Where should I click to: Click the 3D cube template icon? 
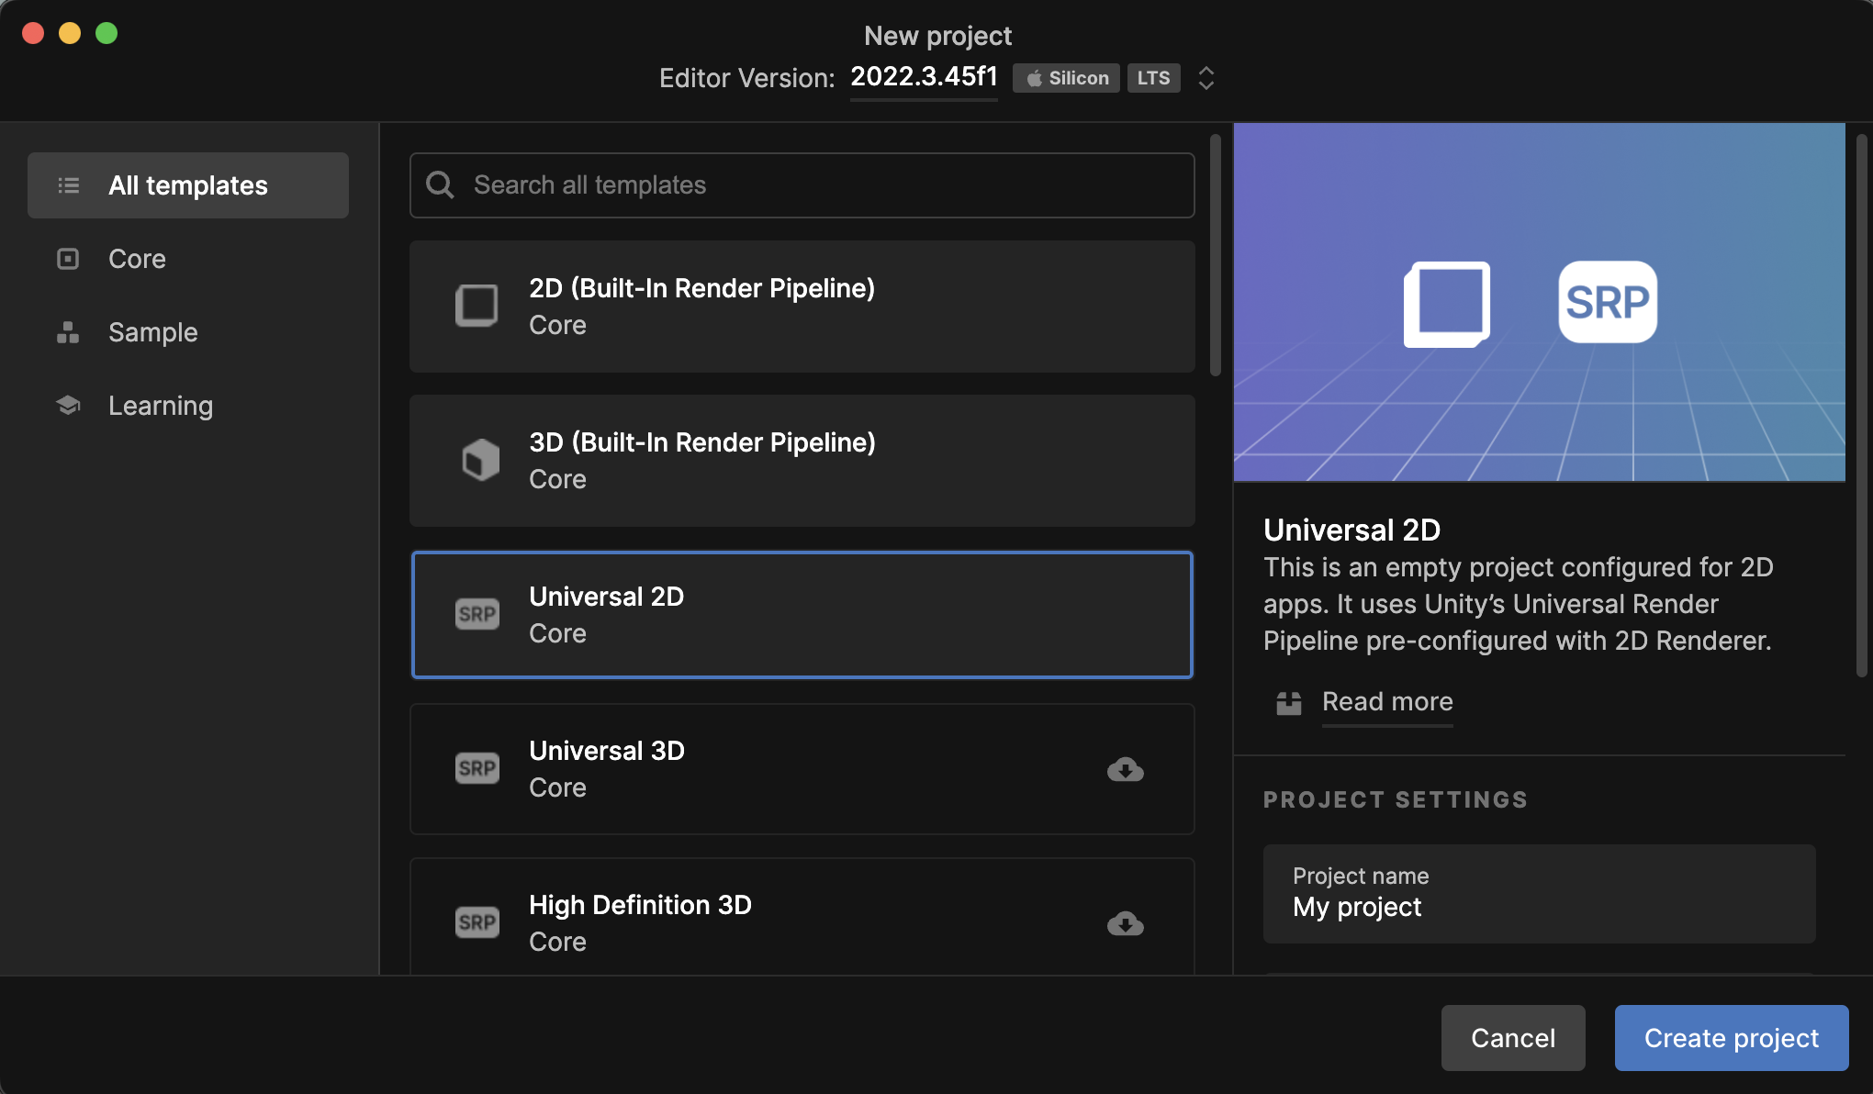(480, 460)
